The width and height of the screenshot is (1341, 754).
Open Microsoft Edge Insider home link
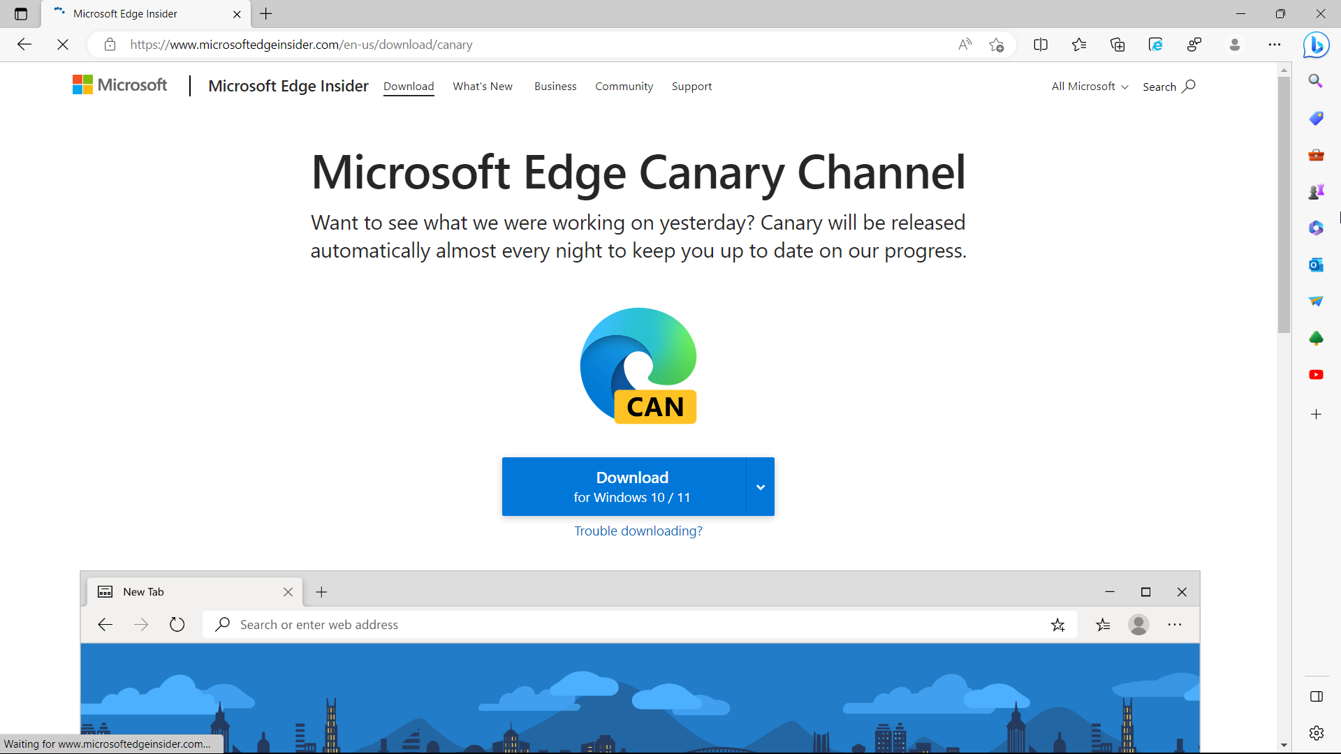pos(288,86)
